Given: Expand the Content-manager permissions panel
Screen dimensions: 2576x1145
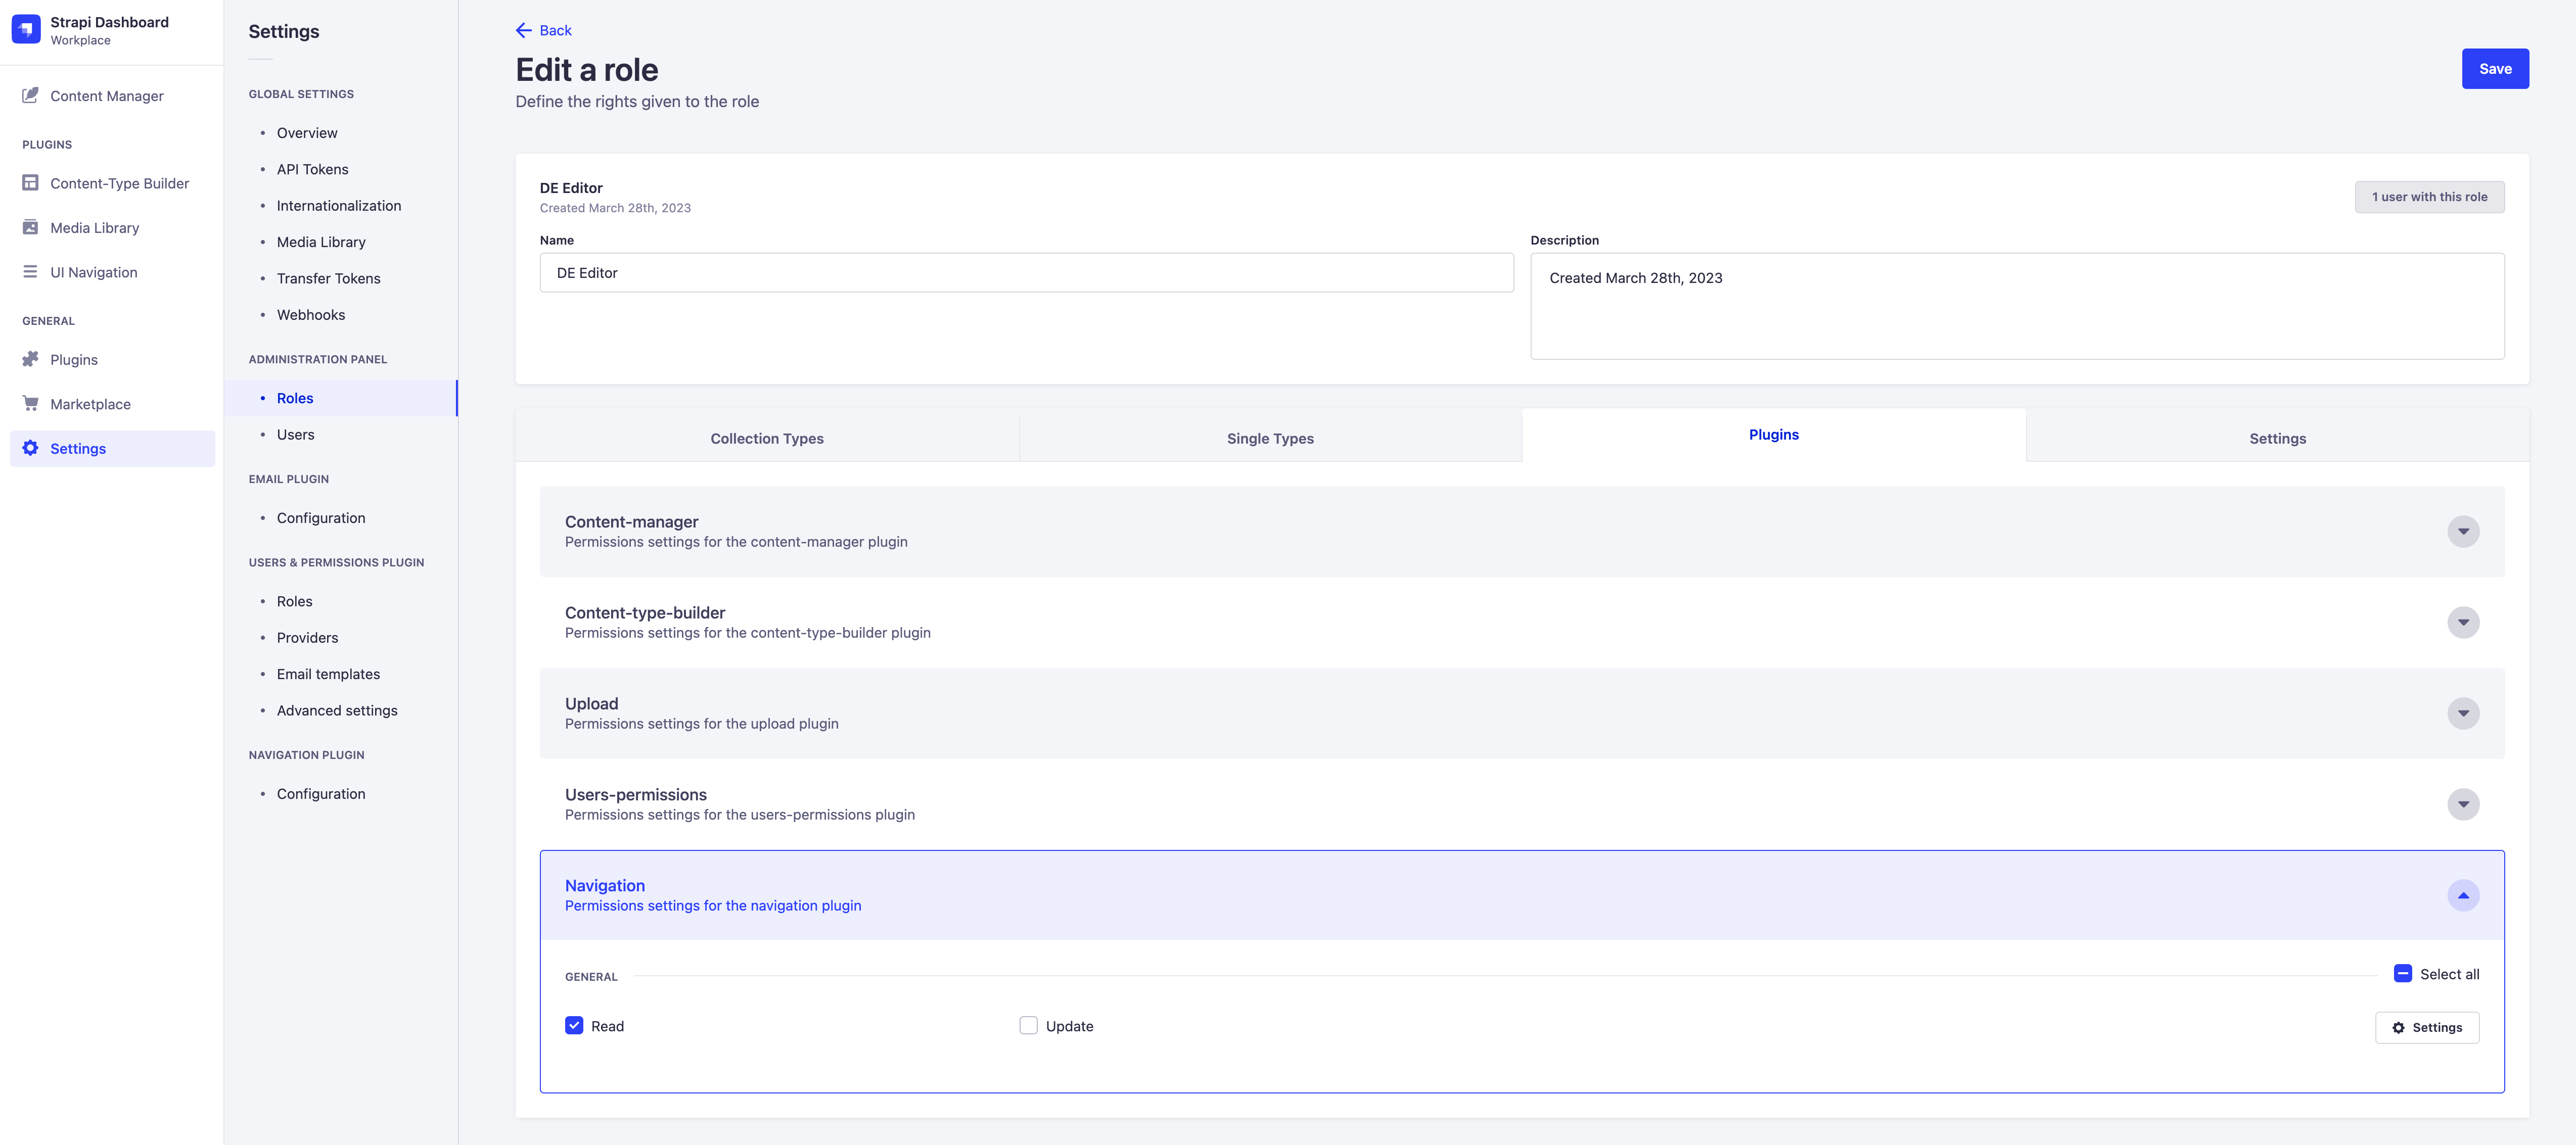Looking at the screenshot, I should [x=2462, y=531].
